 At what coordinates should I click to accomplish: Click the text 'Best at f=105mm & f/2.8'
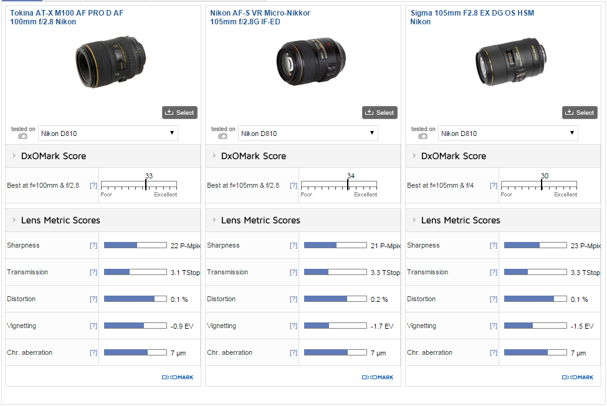[243, 186]
